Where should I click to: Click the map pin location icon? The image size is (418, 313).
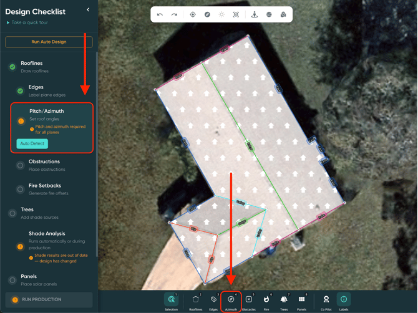pyautogui.click(x=283, y=14)
